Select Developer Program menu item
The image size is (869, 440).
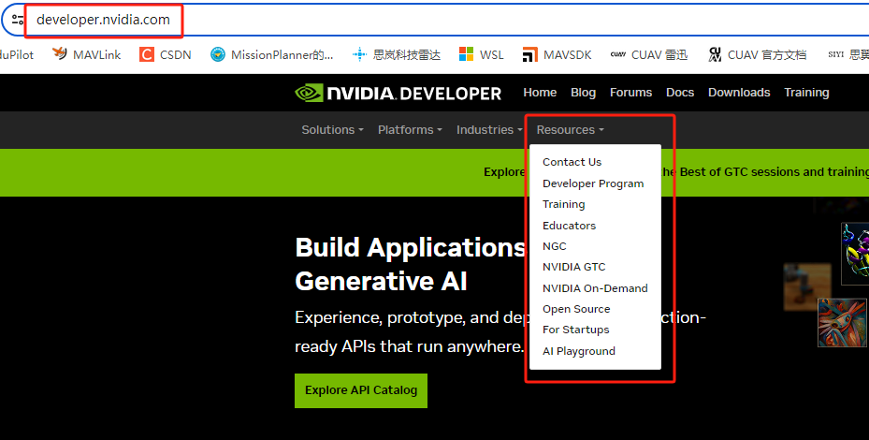pyautogui.click(x=593, y=183)
